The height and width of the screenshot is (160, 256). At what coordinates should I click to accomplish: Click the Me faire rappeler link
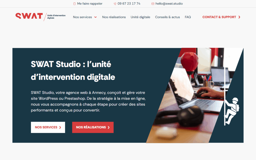pyautogui.click(x=90, y=3)
